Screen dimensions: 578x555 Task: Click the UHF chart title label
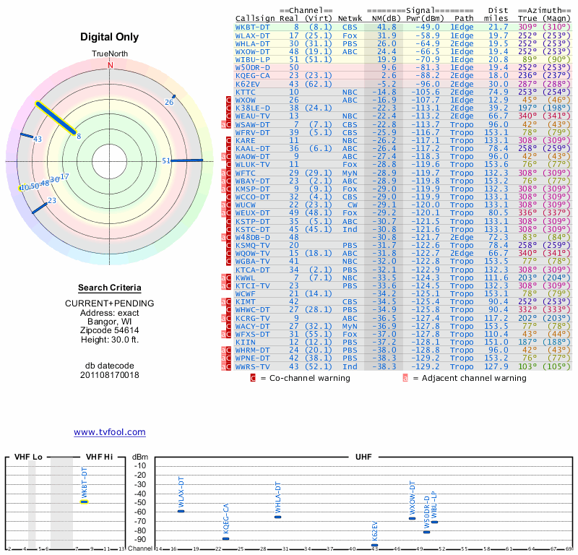[x=363, y=457]
